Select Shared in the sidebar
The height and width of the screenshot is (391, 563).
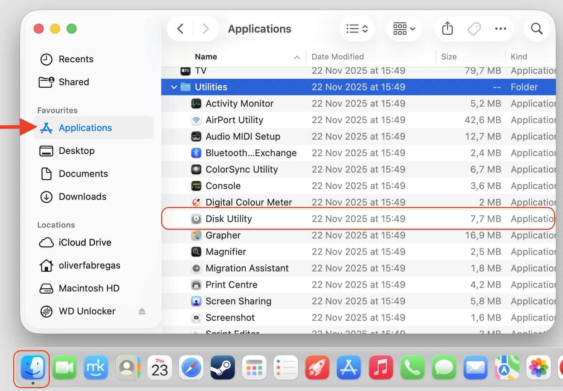94,82
